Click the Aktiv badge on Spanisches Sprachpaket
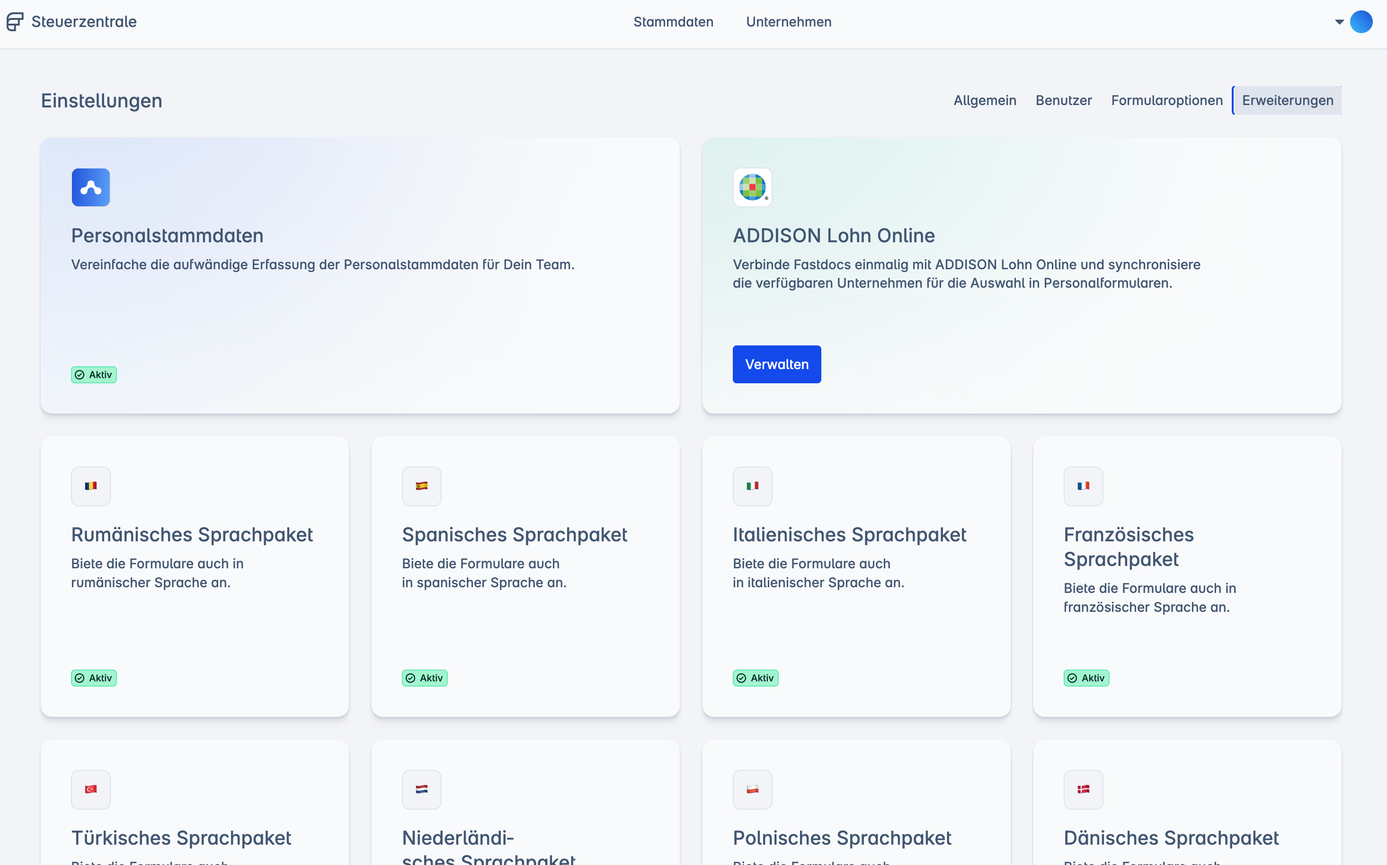Viewport: 1387px width, 865px height. pos(425,678)
